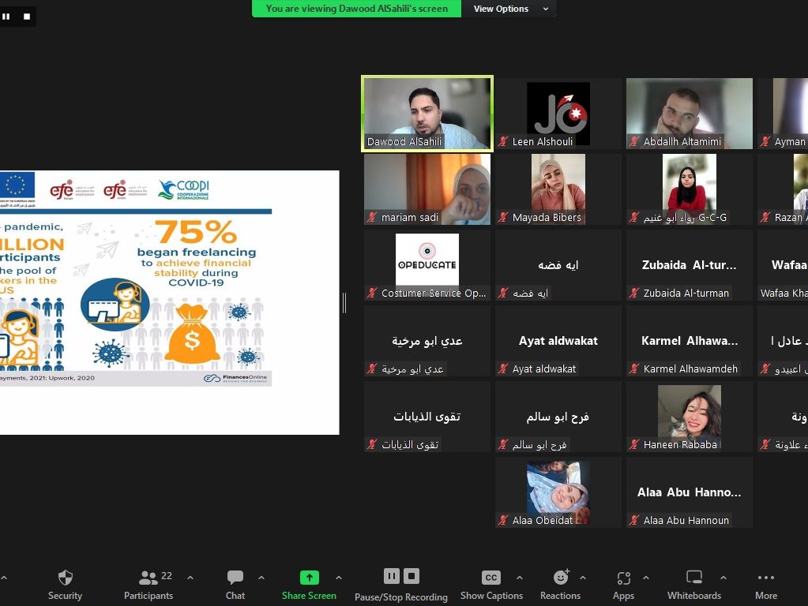Select Dawood AlSahili's video tile

coord(427,112)
